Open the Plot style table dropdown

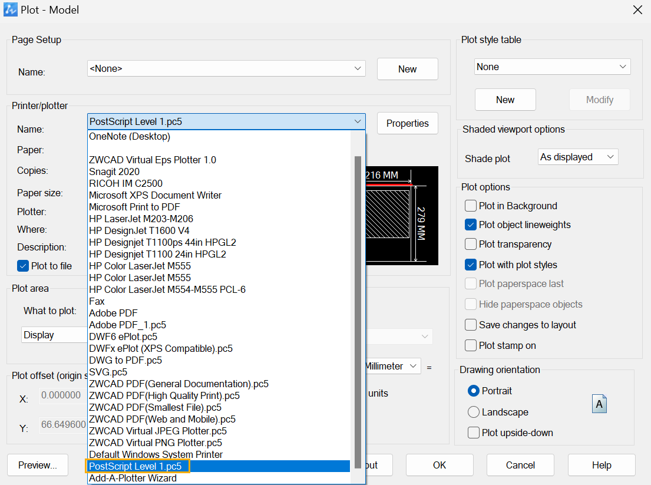coord(552,67)
